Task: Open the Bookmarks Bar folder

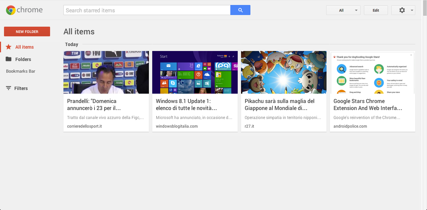Action: [x=20, y=71]
